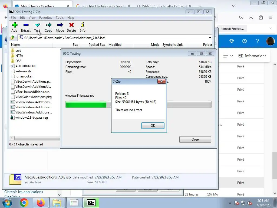The width and height of the screenshot is (277, 208).
Task: Switch to Firefox in the taskbar
Action: pyautogui.click(x=41, y=203)
